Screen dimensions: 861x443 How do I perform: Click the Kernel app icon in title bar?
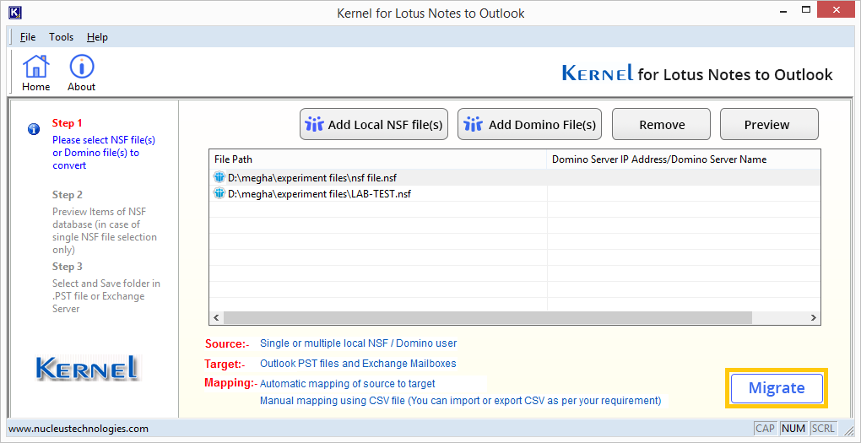[x=15, y=11]
